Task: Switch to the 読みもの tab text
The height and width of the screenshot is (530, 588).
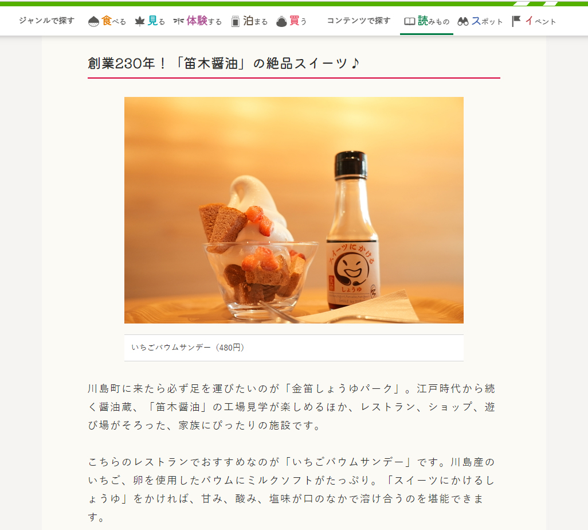Action: tap(433, 21)
